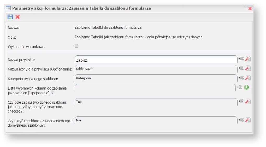This screenshot has width=266, height=147.
Task: Open variable list for the Tak field
Action: pos(241,101)
